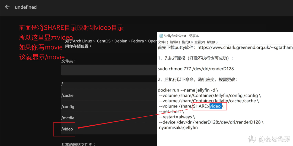This screenshot has height=146, width=293.
Task: Open the 编辑(E) menu in Notepad
Action: pyautogui.click(x=175, y=42)
